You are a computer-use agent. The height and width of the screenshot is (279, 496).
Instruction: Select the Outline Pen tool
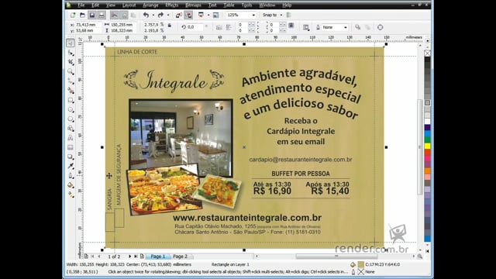pyautogui.click(x=71, y=176)
